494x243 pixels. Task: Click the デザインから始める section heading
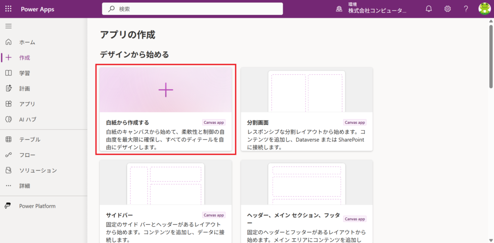tap(135, 55)
